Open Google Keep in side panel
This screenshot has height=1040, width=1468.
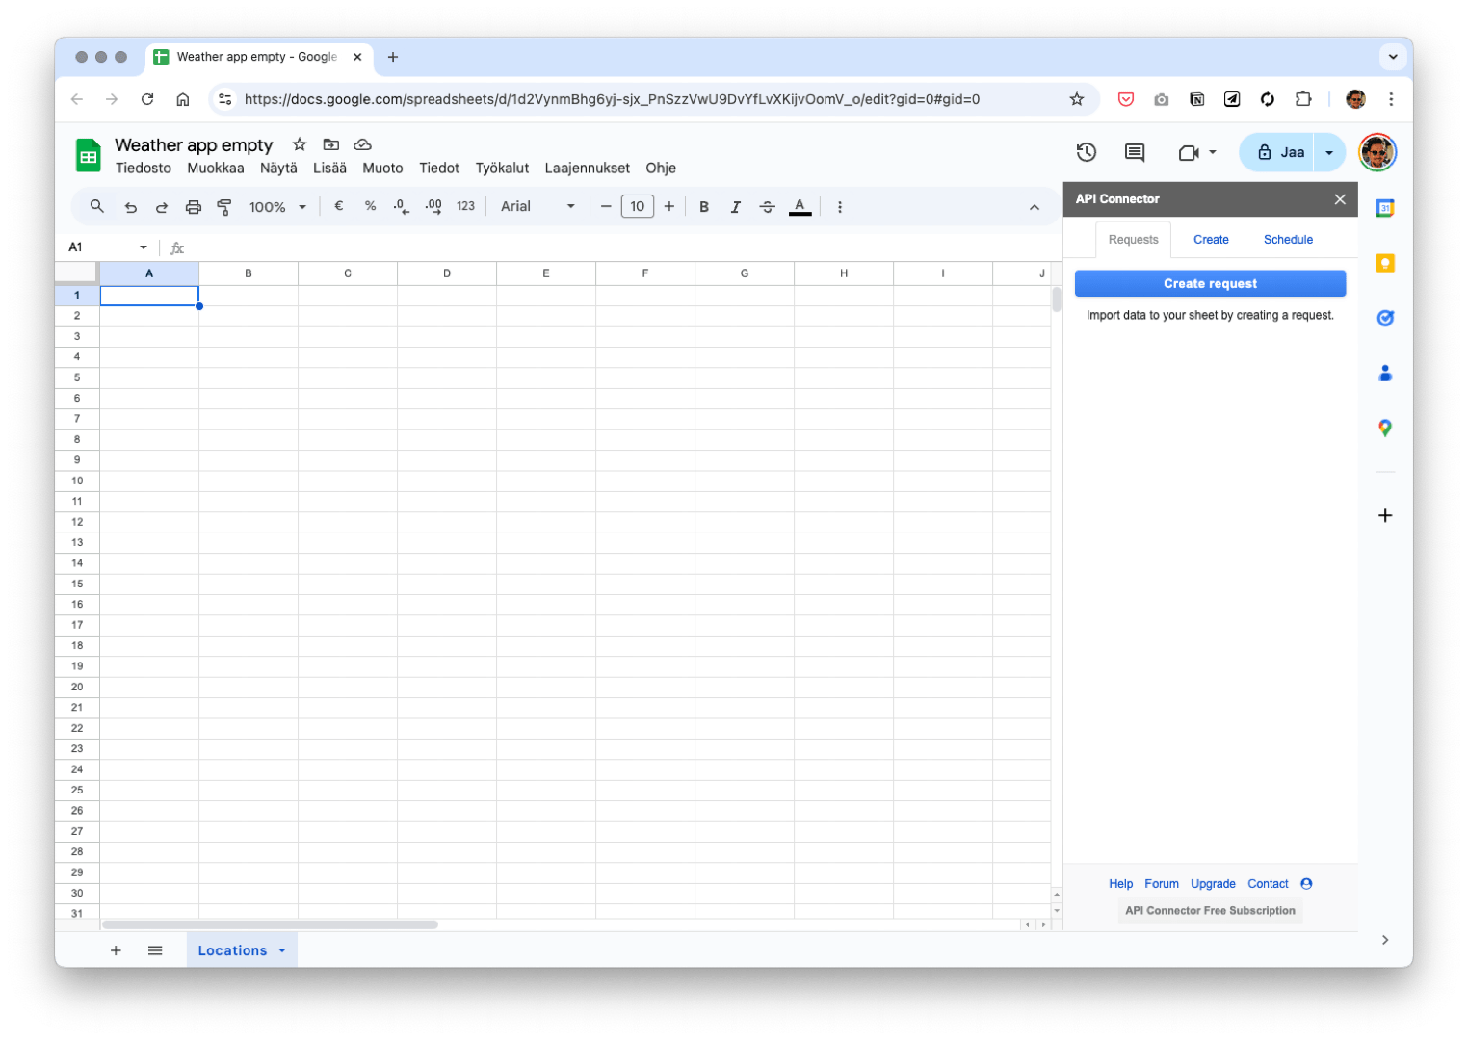[x=1385, y=263]
